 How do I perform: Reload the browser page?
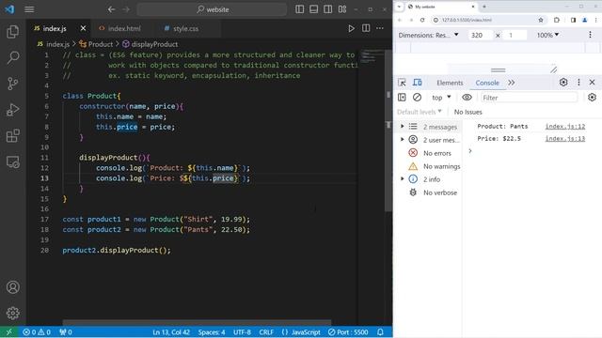coord(422,20)
